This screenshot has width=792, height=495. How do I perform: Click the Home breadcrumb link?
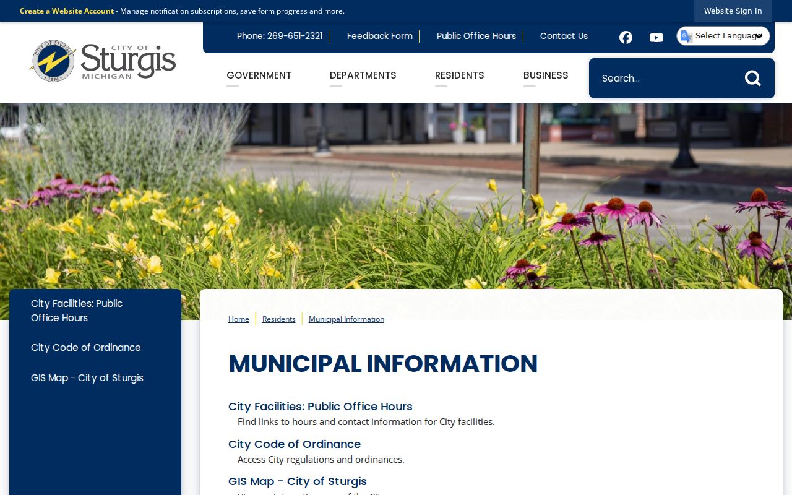(x=239, y=319)
